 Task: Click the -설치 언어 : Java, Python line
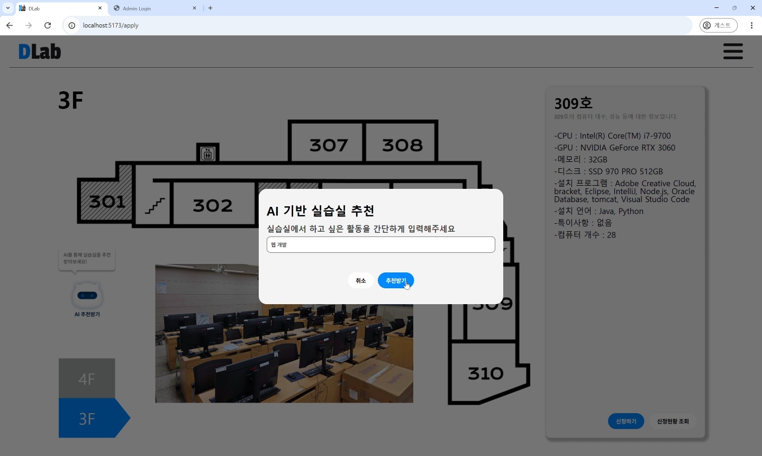click(599, 211)
